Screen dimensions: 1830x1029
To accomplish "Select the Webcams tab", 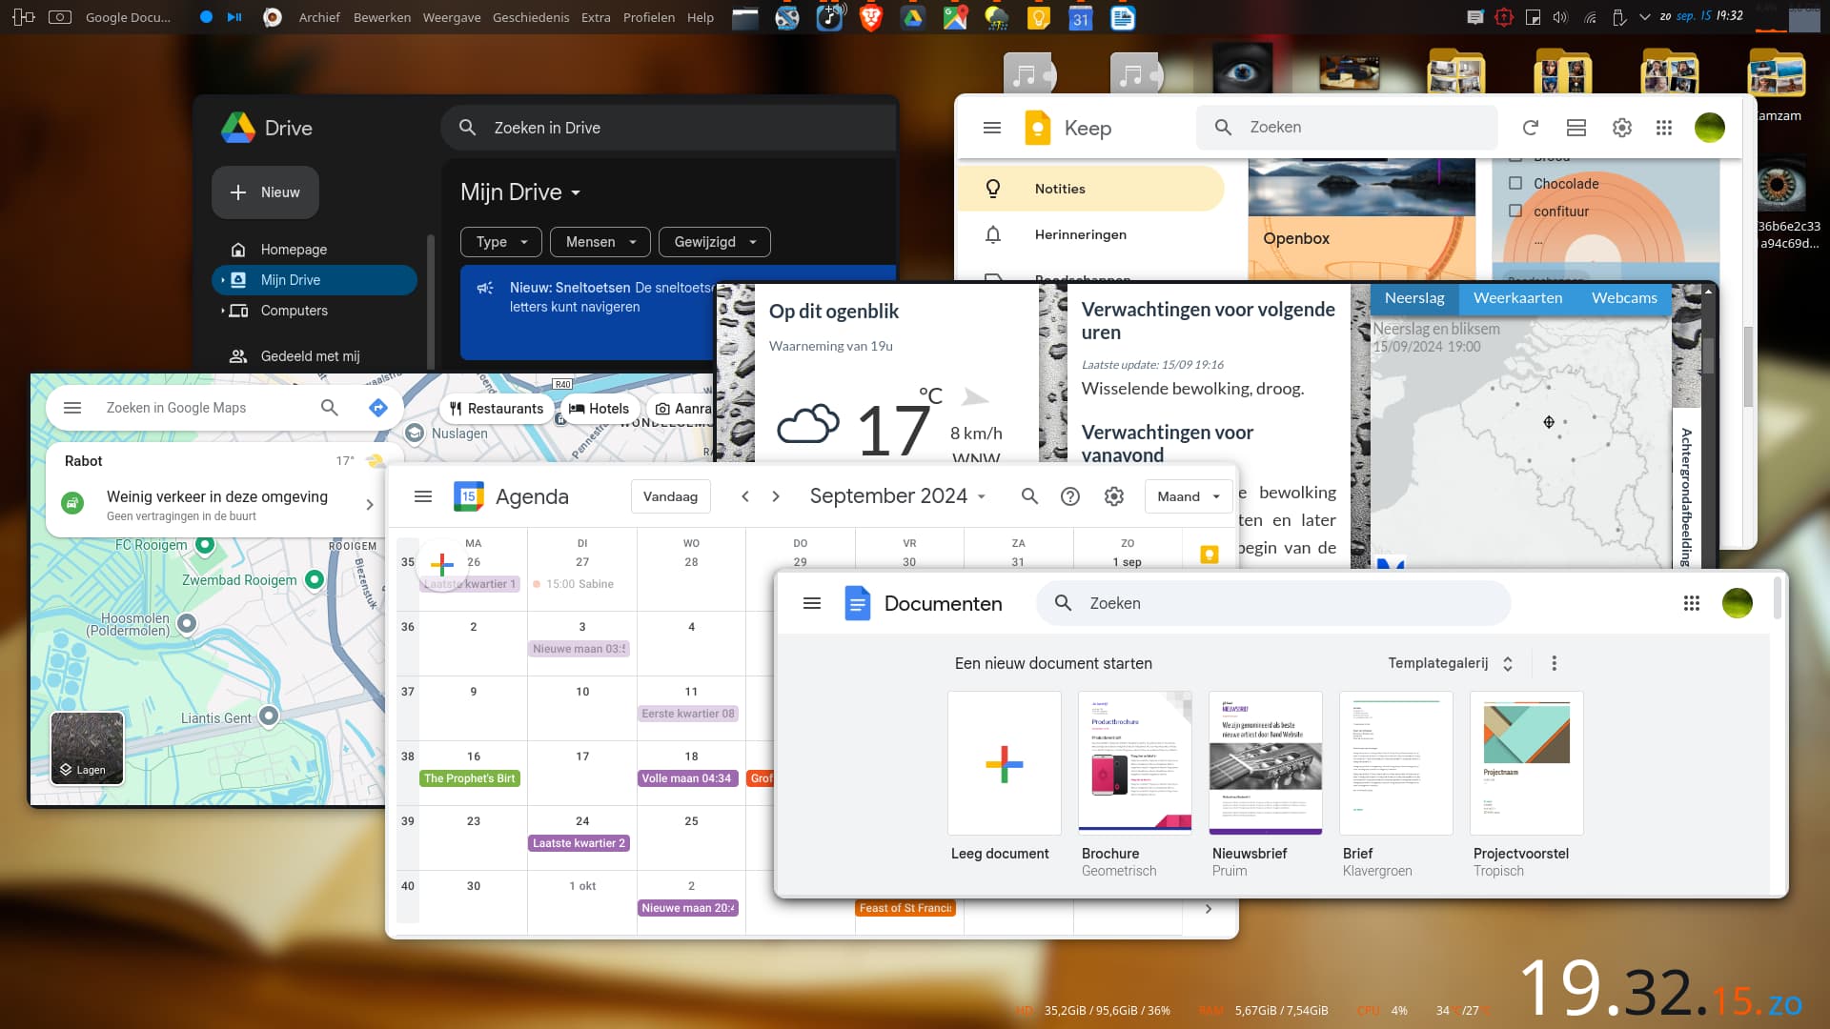I will (x=1624, y=298).
